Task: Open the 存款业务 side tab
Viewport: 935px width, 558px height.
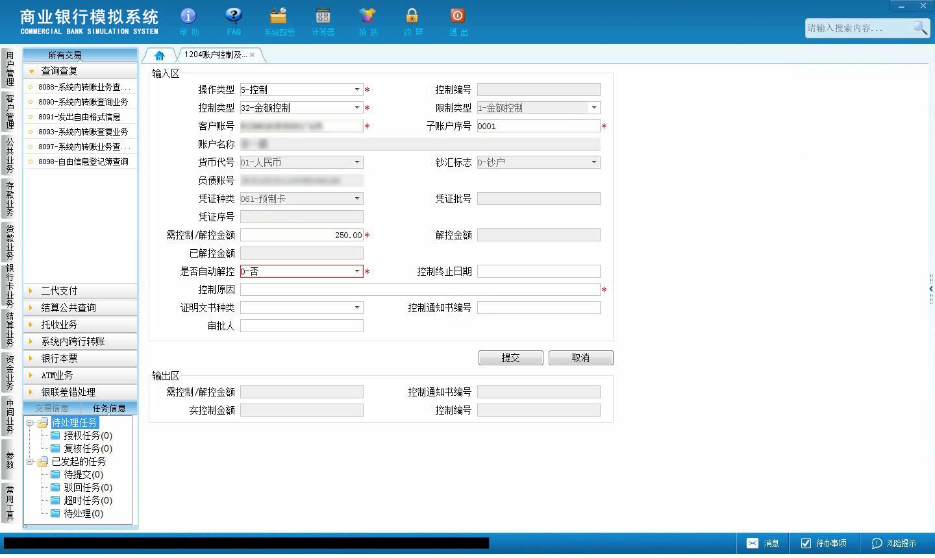Action: pyautogui.click(x=10, y=198)
